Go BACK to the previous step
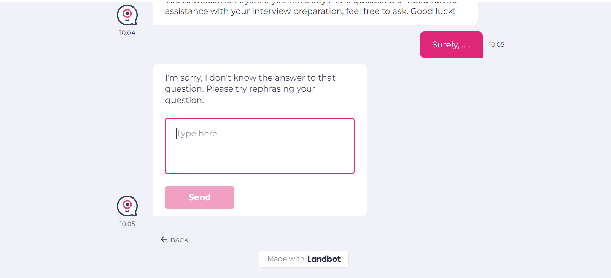Screen dimensions: 611x278 point(175,240)
